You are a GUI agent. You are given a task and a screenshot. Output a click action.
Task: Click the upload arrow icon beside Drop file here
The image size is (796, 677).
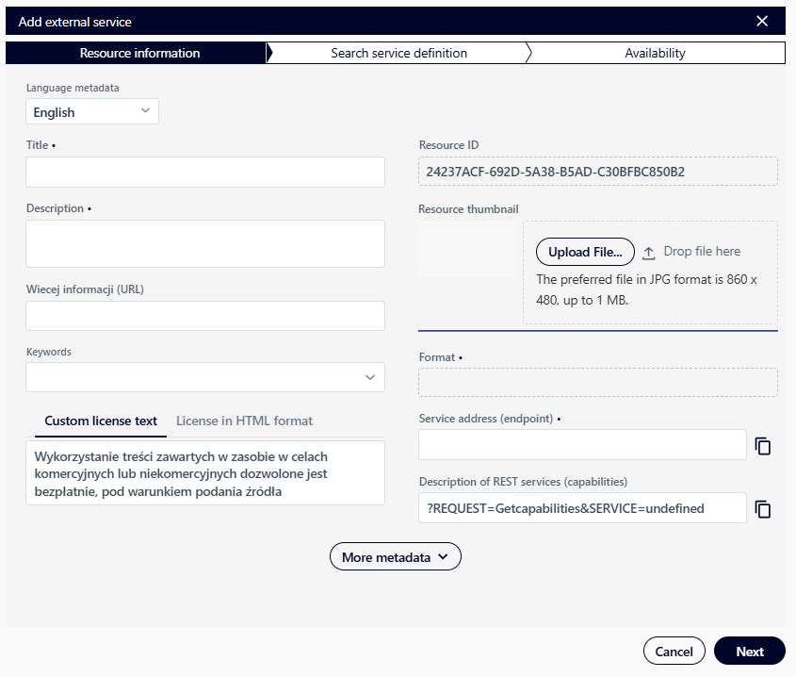648,252
